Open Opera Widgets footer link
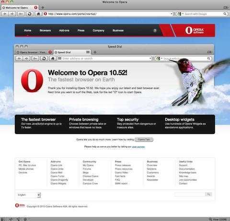Viewport: 230px width, 221px height. [x=58, y=184]
